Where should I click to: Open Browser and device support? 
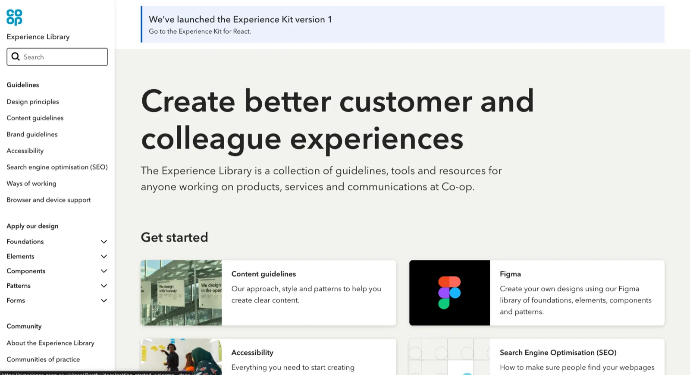tap(49, 200)
